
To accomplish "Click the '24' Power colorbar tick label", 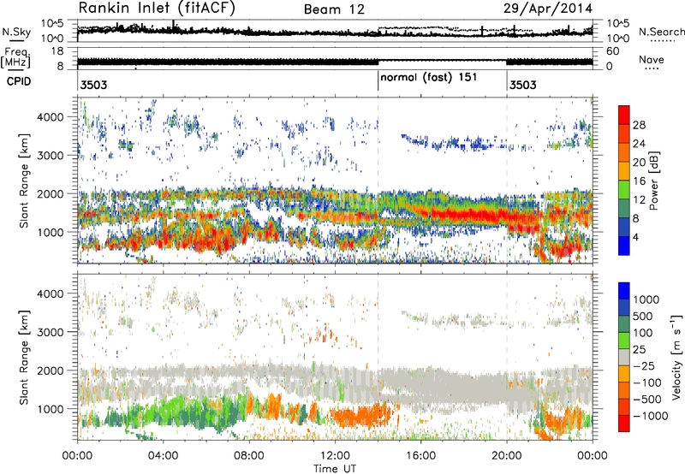I will (639, 144).
